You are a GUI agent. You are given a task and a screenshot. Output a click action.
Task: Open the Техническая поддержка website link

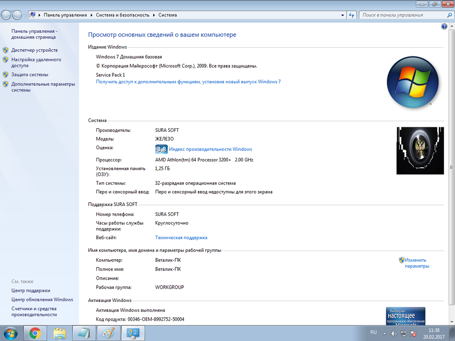coord(181,237)
